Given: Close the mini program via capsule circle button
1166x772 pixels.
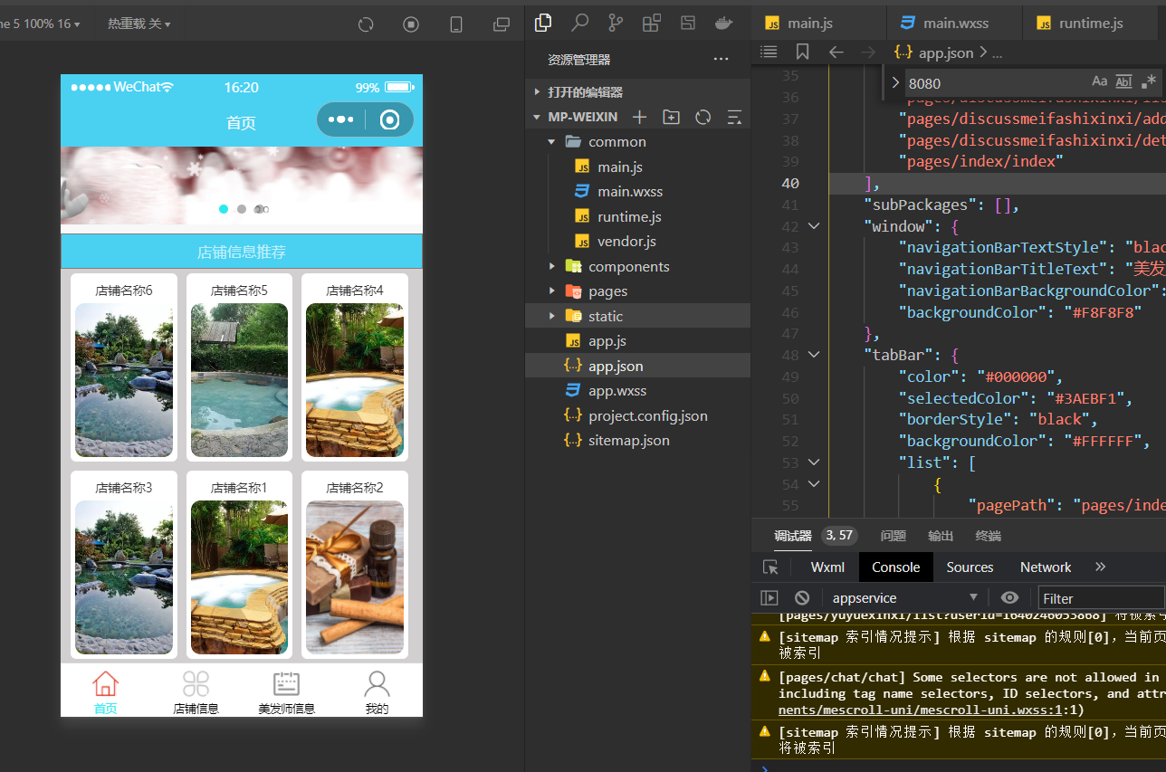Looking at the screenshot, I should click(x=390, y=119).
